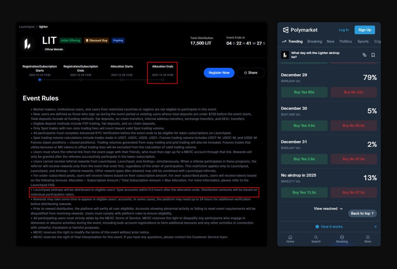Open the Trending tab
This screenshot has width=397, height=269.
[292, 42]
